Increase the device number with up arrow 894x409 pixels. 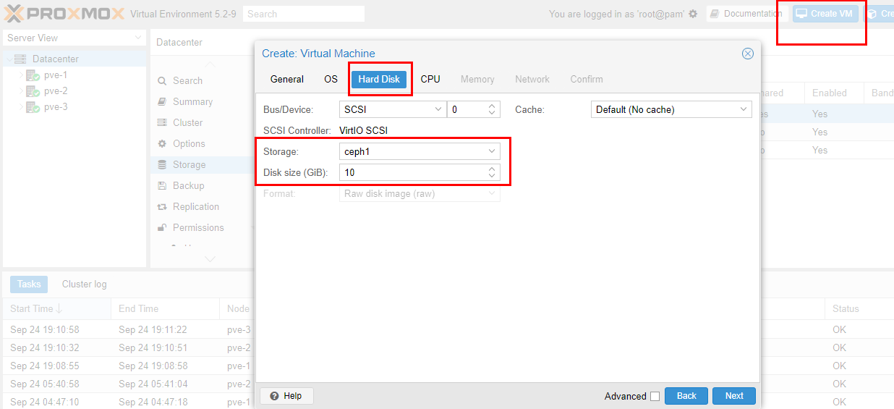tap(493, 106)
